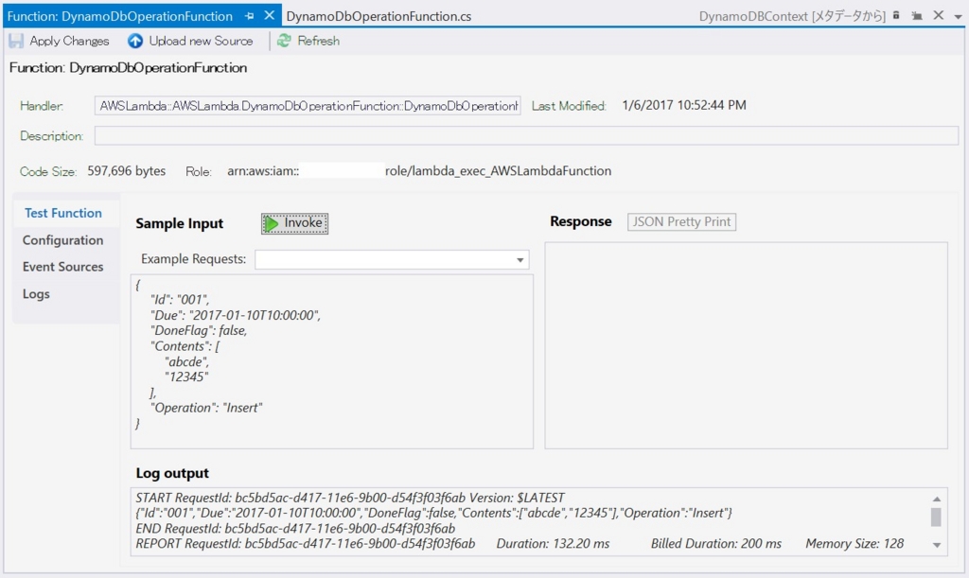Click the REPORT RequestId log line

point(520,544)
